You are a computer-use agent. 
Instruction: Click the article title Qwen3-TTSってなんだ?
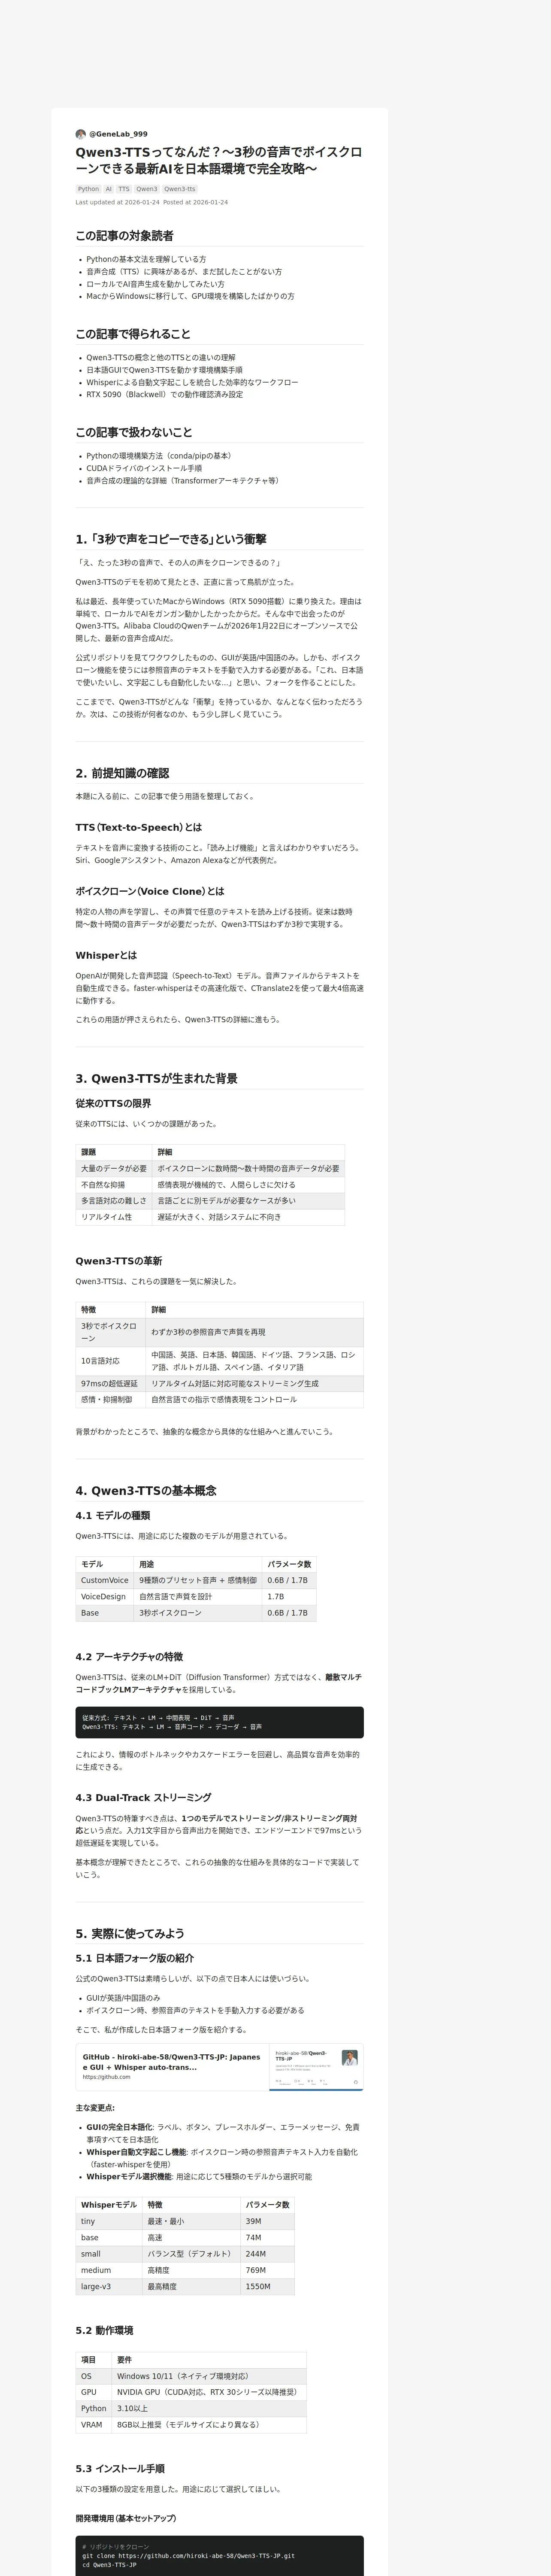click(218, 160)
